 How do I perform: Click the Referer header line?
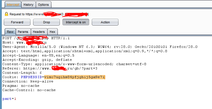pyautogui.click(x=50, y=68)
